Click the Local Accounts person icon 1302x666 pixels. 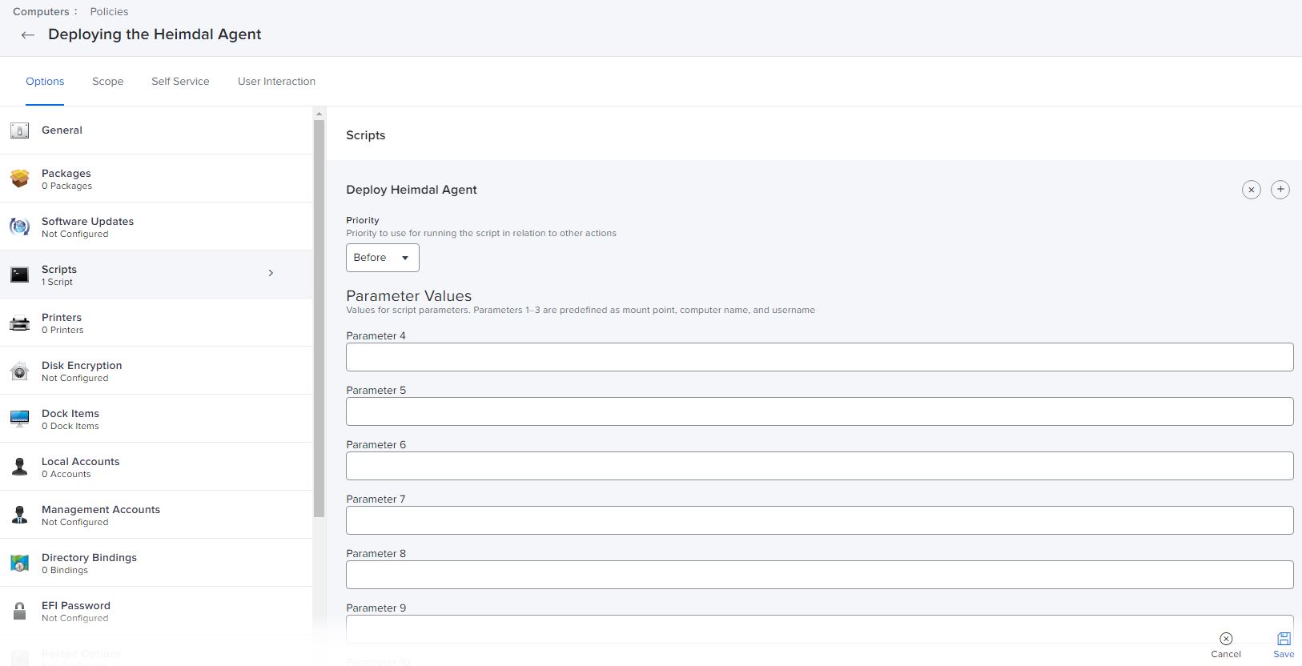tap(20, 467)
